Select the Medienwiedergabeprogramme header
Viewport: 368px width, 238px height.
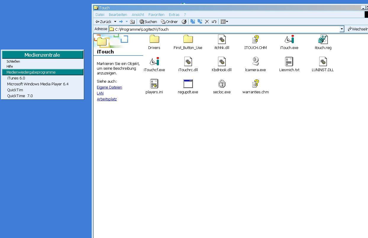43,72
